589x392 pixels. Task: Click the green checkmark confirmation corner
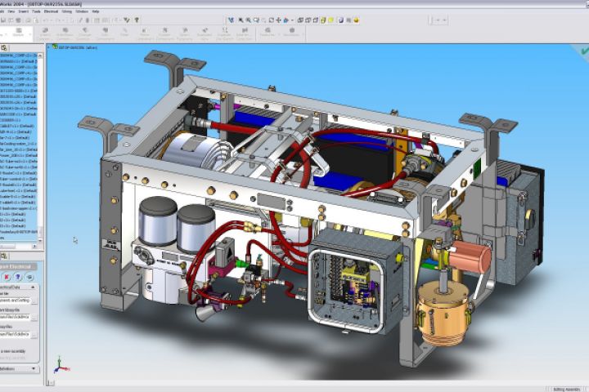click(x=584, y=51)
